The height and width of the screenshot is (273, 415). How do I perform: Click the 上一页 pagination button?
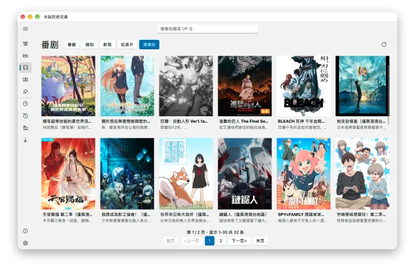pos(191,241)
